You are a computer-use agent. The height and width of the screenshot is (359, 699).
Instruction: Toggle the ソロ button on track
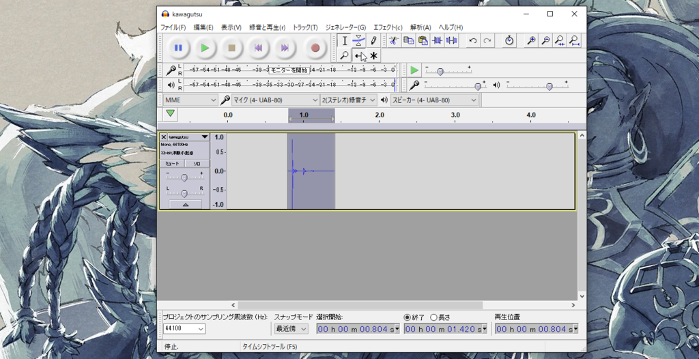click(x=197, y=164)
